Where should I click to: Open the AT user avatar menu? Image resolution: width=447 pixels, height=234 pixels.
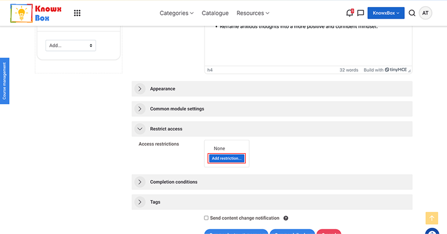point(425,13)
